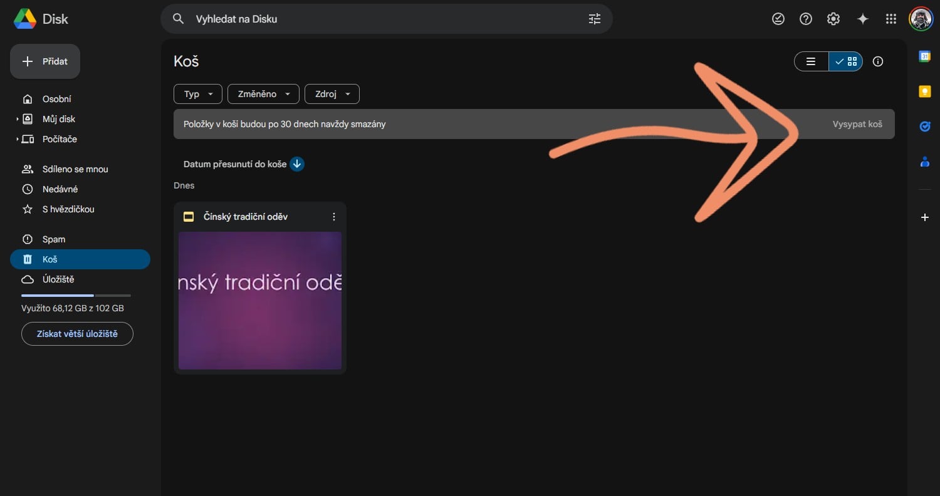Show details with the info icon
Image resolution: width=940 pixels, height=496 pixels.
pyautogui.click(x=878, y=61)
